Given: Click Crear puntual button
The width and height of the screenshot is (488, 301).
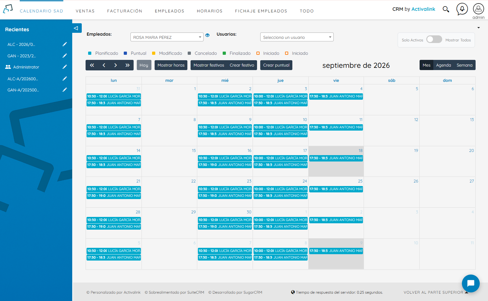Looking at the screenshot, I should point(276,65).
